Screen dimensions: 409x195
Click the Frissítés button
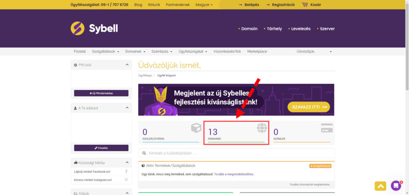point(101,148)
